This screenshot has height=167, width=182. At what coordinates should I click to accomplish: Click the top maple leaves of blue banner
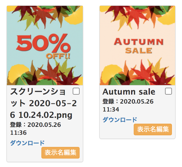45,17
